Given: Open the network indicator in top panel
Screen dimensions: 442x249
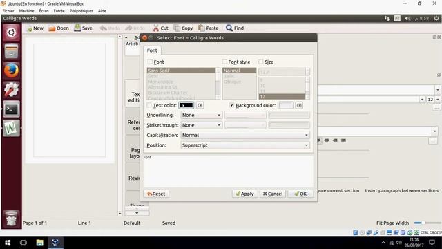Looking at the screenshot, I should tap(387, 19).
